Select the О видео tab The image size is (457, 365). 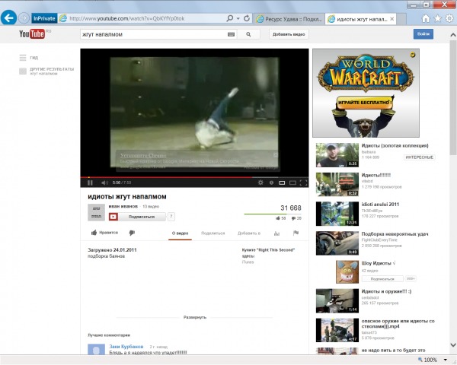180,233
